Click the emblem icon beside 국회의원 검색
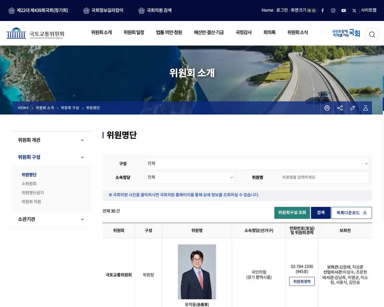 click(x=142, y=10)
